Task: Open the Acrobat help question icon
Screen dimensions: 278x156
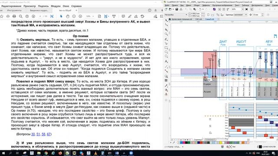Action: click(149, 10)
